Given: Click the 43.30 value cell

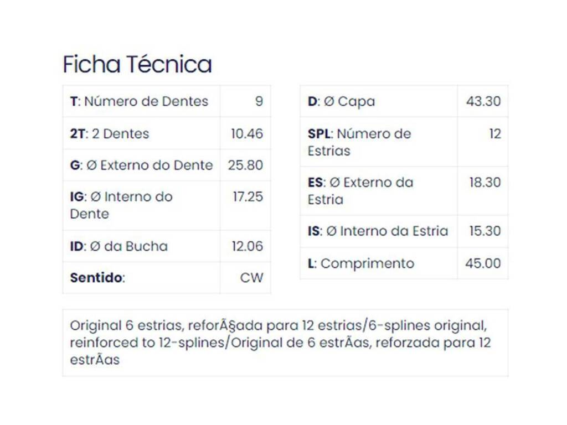Looking at the screenshot, I should (x=483, y=101).
